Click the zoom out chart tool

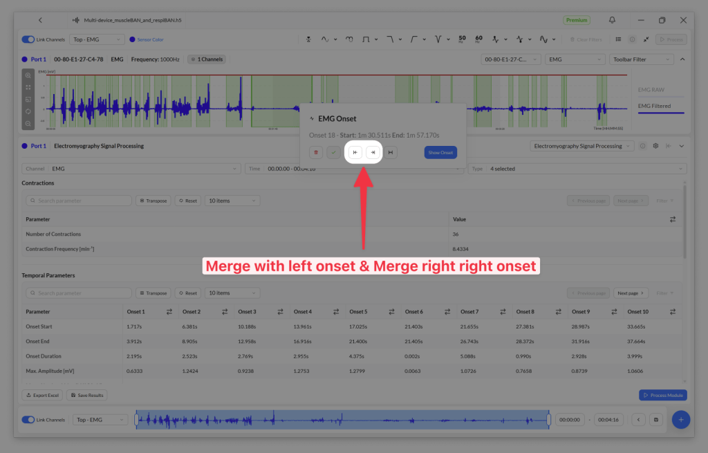point(28,123)
